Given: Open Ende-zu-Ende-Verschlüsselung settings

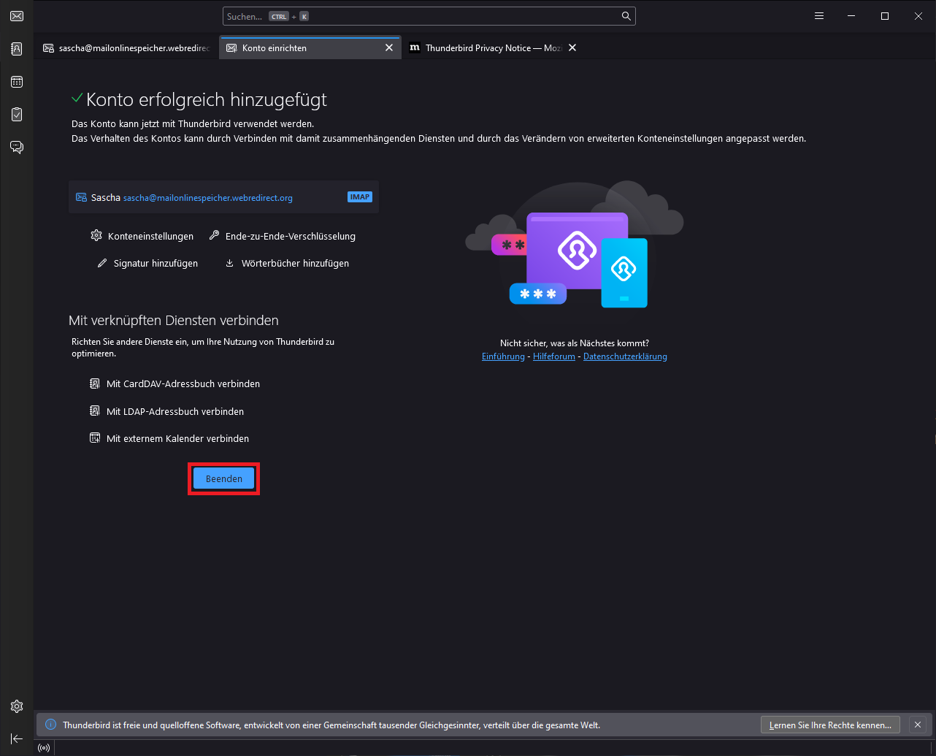Looking at the screenshot, I should 282,236.
